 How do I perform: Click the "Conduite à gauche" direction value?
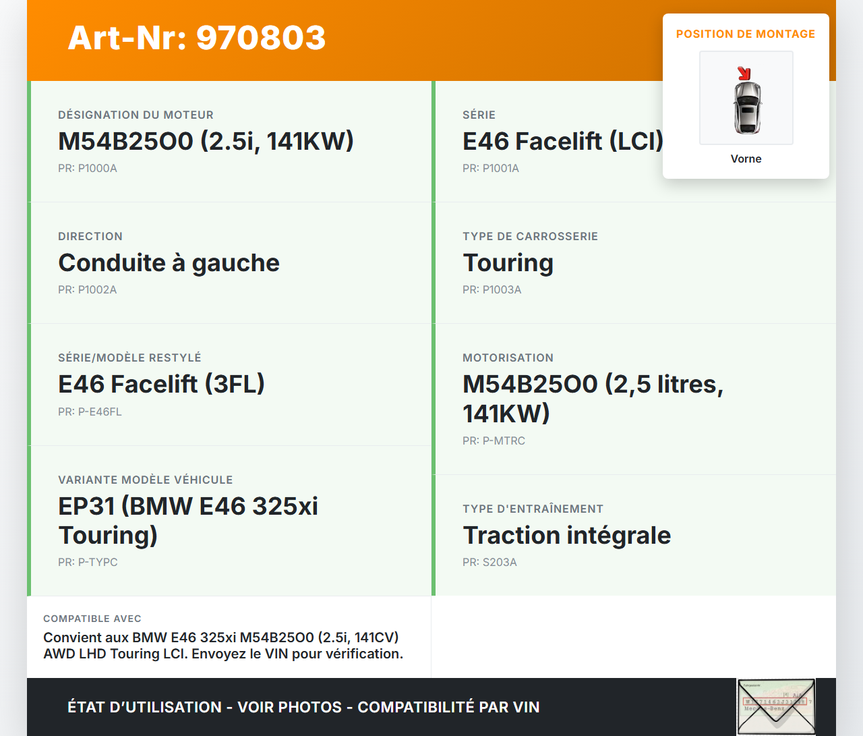point(169,262)
